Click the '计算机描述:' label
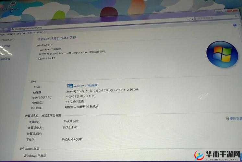This screenshot has width=242, height=162. [34, 133]
